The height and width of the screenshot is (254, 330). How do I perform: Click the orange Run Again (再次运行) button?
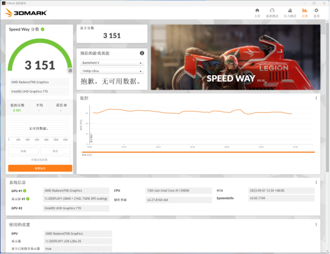click(40, 168)
